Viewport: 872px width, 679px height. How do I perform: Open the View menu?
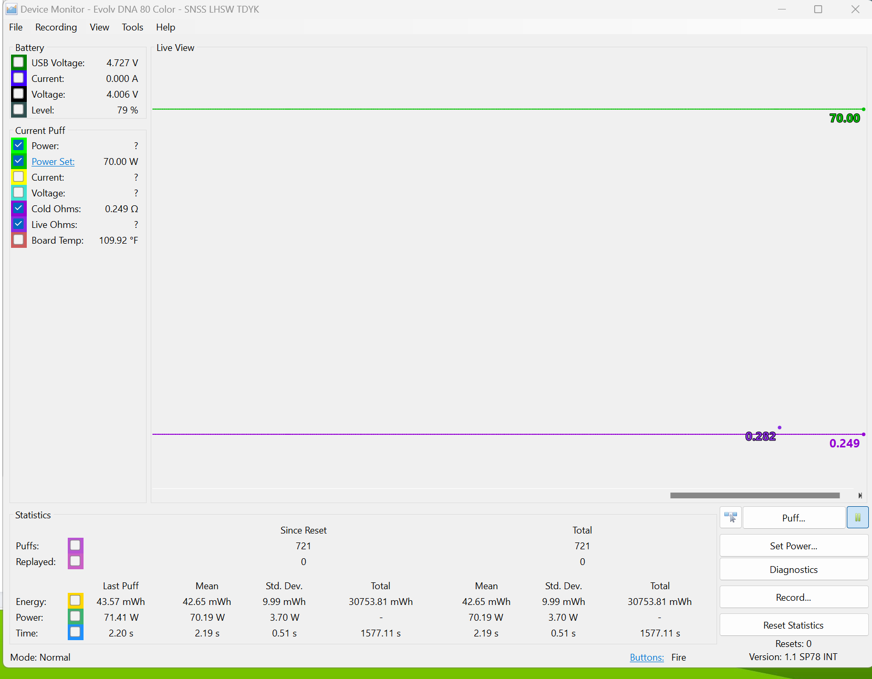coord(99,27)
